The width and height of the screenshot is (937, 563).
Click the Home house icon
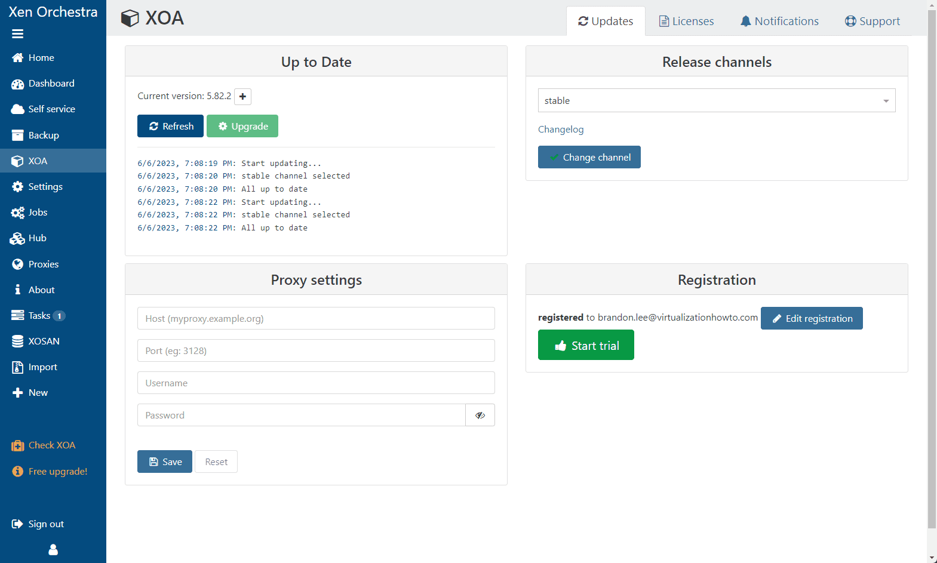17,58
